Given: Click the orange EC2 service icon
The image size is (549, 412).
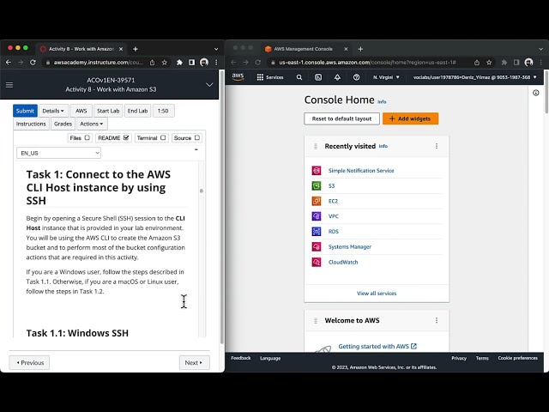Looking at the screenshot, I should point(317,201).
